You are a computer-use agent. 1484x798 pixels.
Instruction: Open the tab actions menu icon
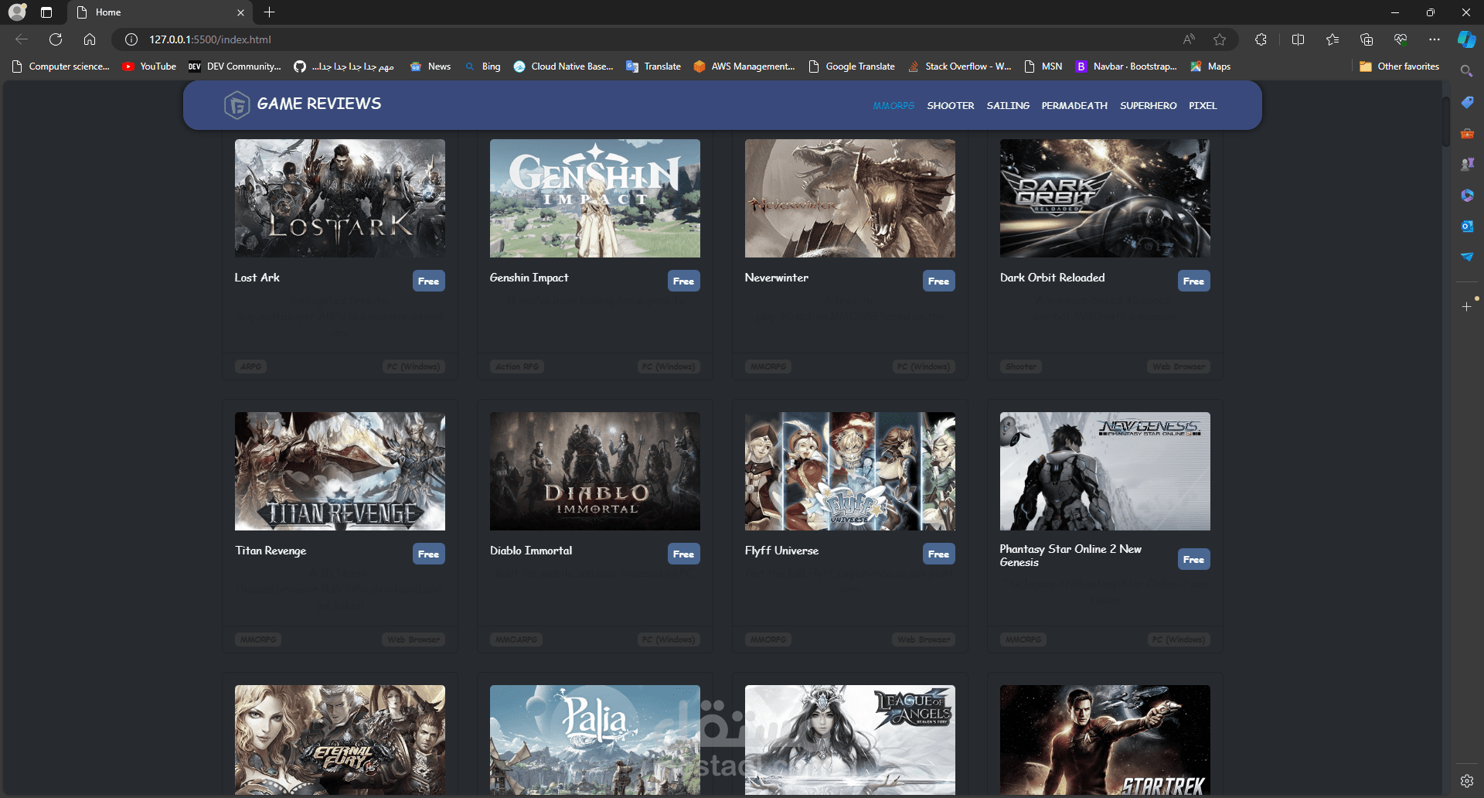46,12
